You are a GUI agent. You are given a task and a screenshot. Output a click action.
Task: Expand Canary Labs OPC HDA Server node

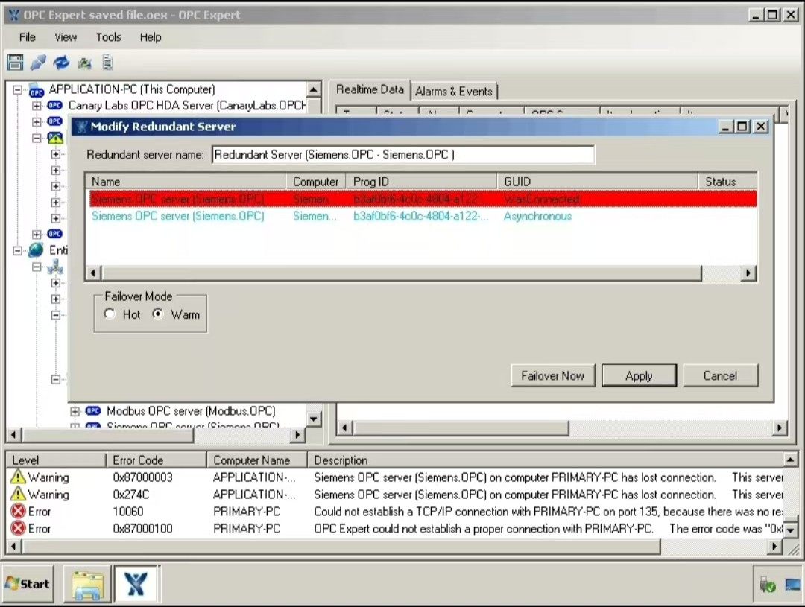pos(37,106)
